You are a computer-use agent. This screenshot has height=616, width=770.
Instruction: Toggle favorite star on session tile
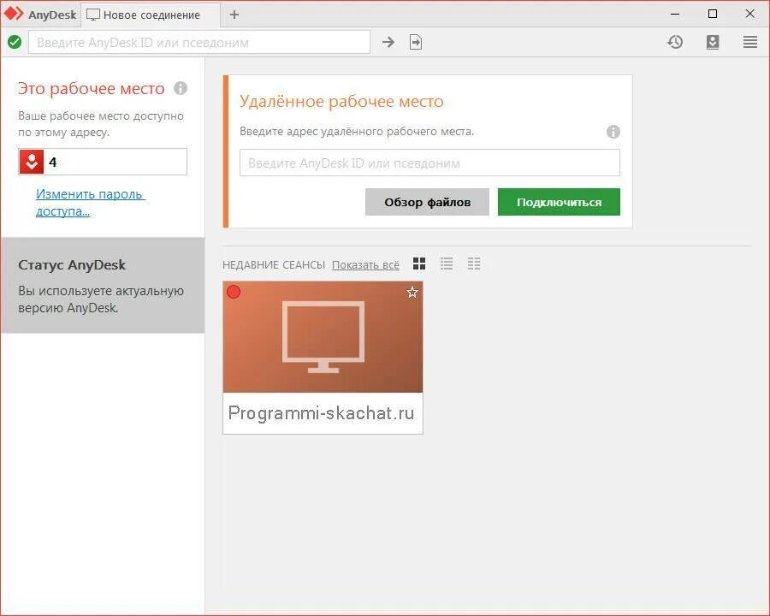pos(412,293)
